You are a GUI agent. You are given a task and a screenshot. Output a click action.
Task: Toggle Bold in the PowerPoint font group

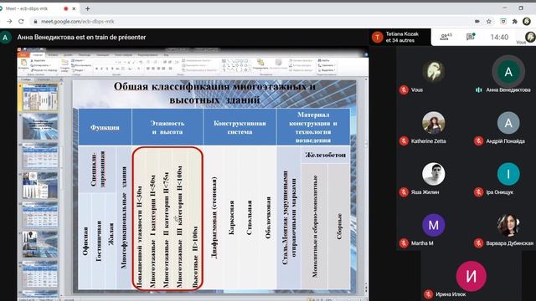(97, 69)
